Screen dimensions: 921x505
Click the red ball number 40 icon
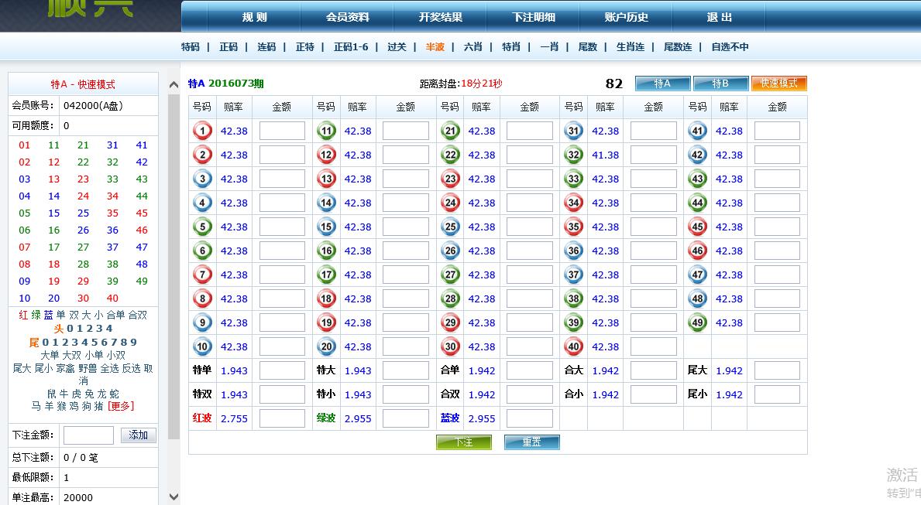(x=574, y=346)
